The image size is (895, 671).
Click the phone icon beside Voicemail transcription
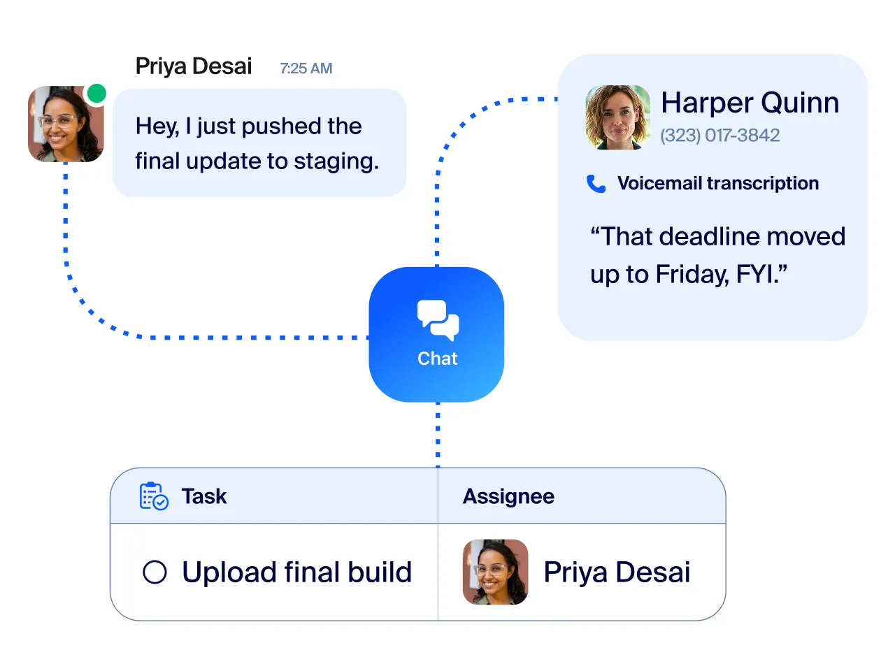click(596, 184)
